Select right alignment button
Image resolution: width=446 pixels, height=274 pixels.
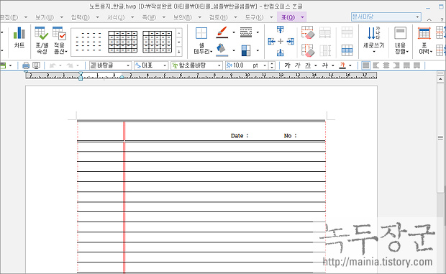396,65
